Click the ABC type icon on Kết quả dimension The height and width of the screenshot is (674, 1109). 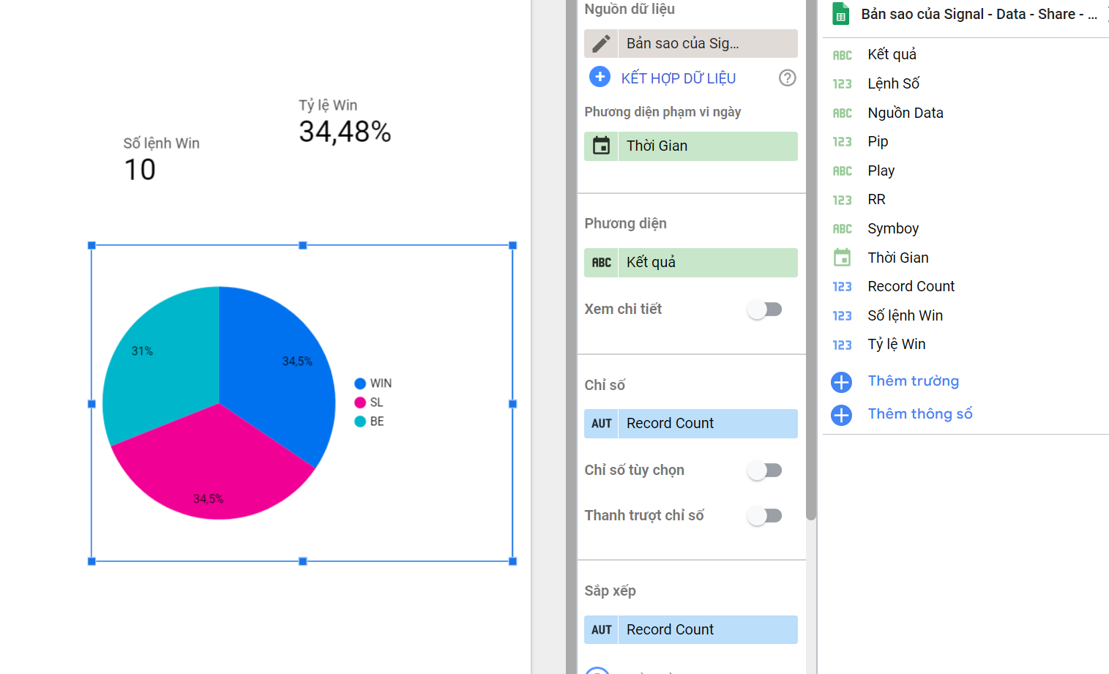coord(601,263)
